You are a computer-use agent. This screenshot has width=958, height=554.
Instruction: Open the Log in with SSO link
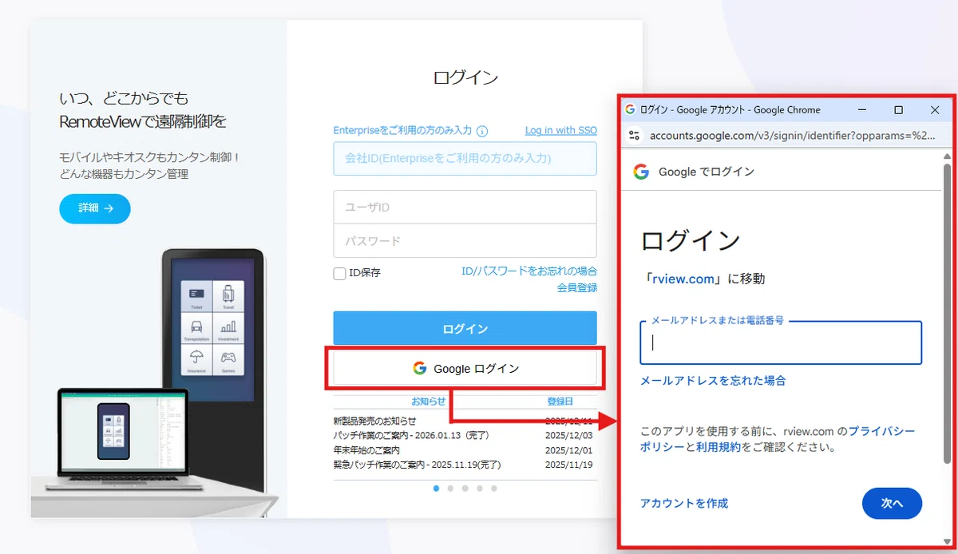(x=560, y=130)
